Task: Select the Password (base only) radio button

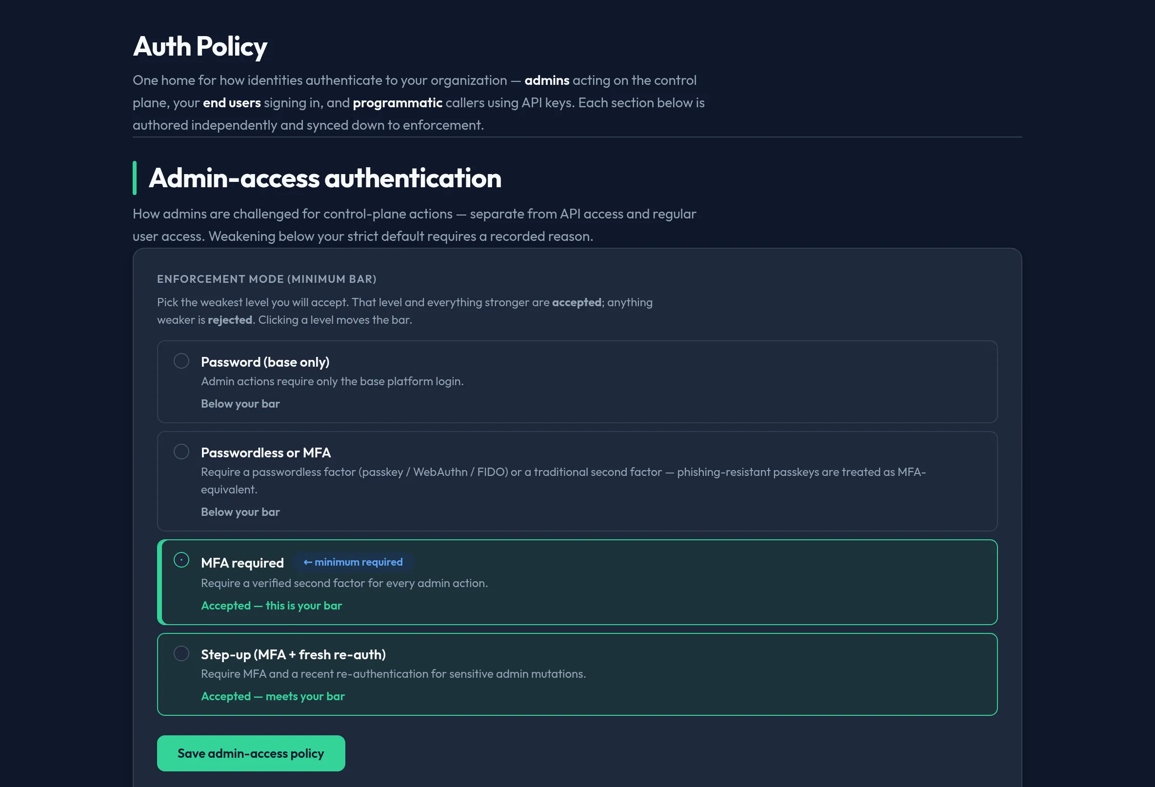Action: point(181,361)
